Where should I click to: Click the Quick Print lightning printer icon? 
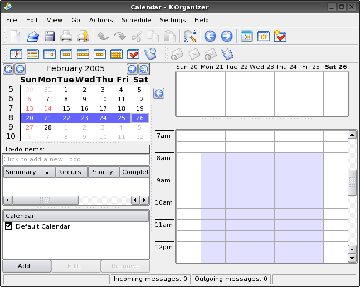coord(83,36)
